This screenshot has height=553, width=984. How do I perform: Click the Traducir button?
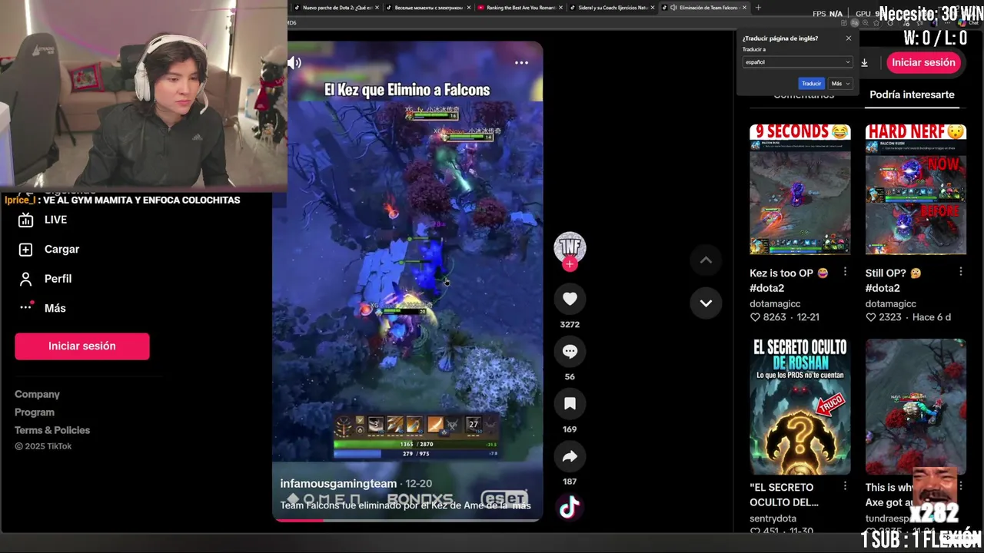[x=811, y=83]
